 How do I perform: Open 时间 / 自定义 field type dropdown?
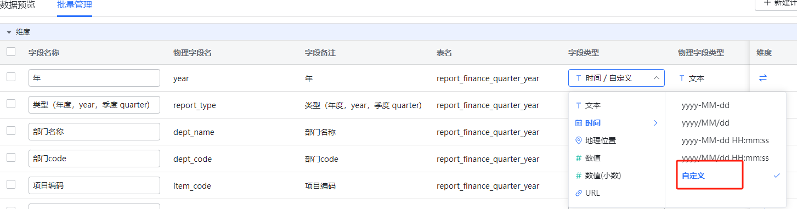click(x=617, y=78)
